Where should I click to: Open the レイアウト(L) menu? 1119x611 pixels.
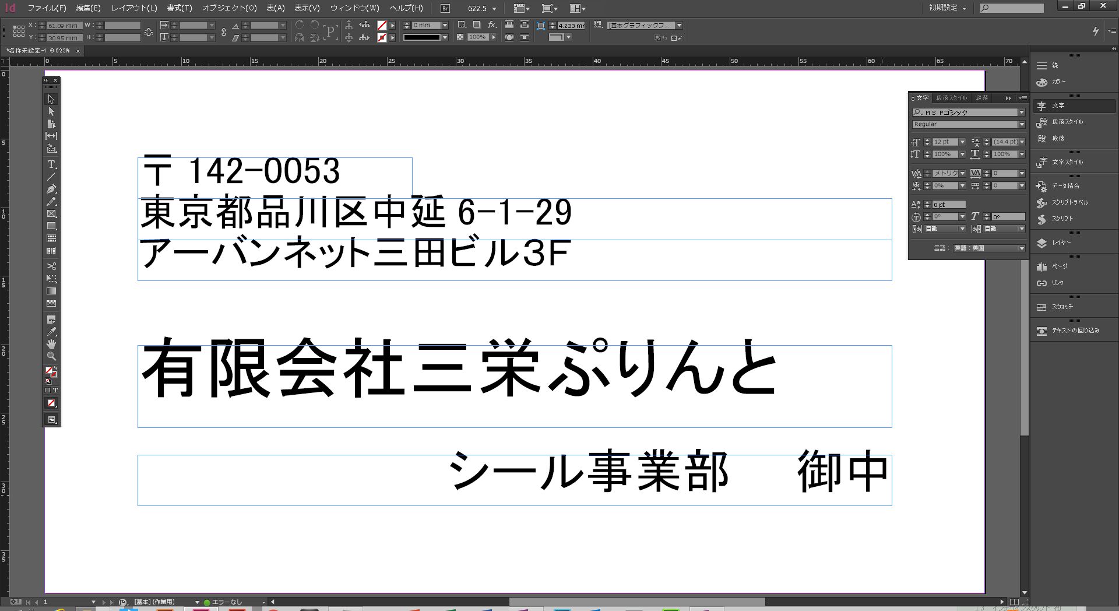134,8
